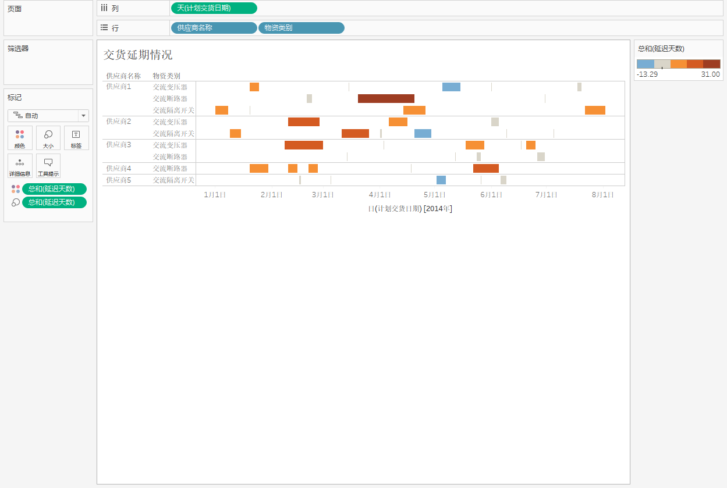727x488 pixels.
Task: Open the 颜色 color mark button
Action: click(20, 138)
